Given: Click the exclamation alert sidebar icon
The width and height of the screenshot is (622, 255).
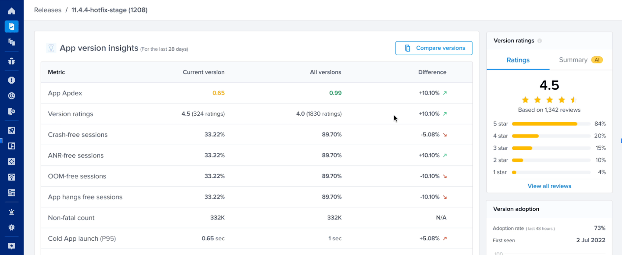Looking at the screenshot, I should (x=12, y=80).
